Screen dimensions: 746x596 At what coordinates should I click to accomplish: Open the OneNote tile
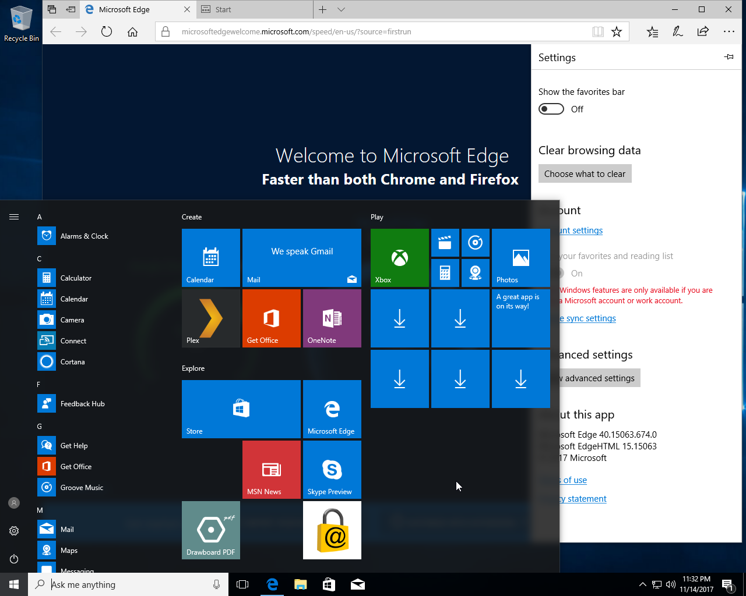point(332,318)
